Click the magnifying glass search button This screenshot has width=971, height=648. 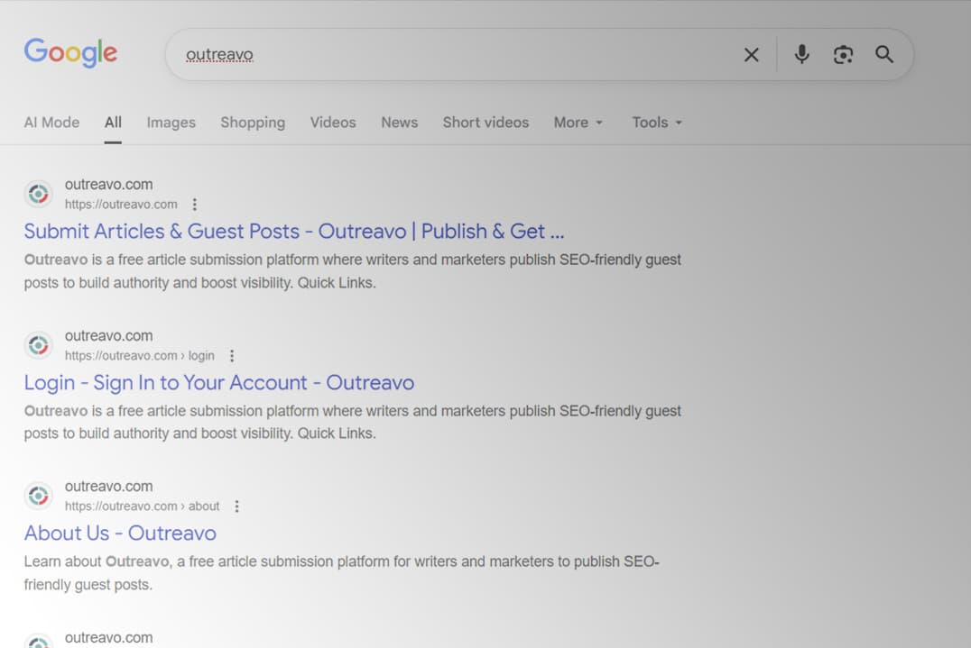[884, 55]
